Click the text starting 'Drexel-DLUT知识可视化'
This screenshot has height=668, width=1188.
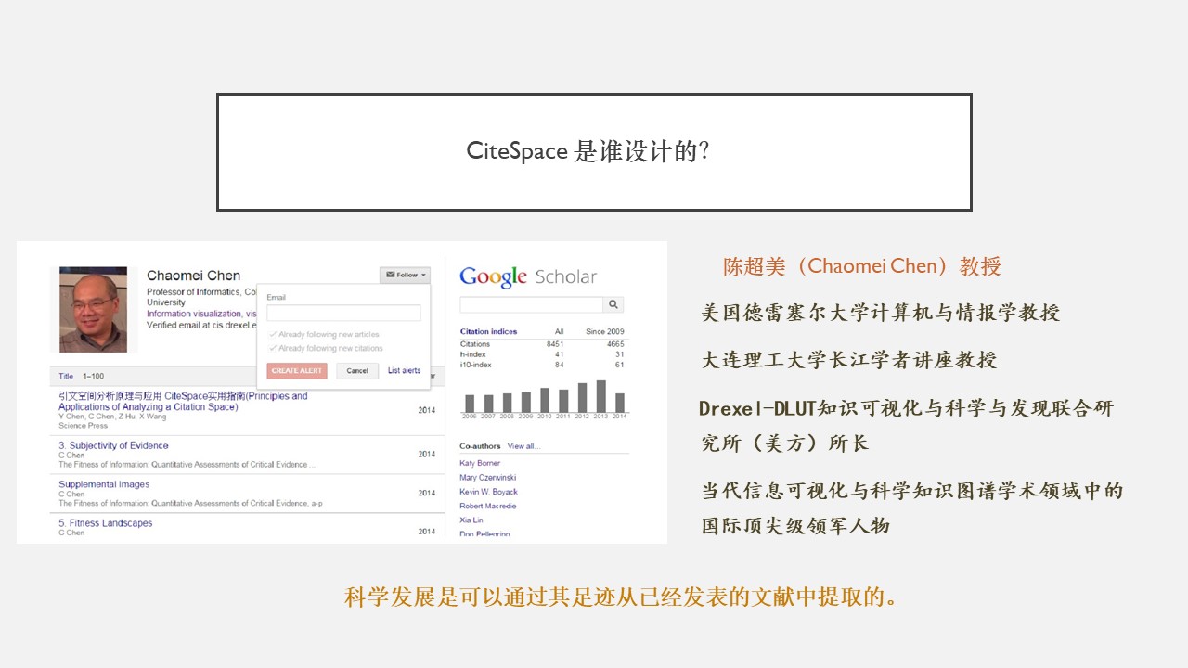tap(907, 425)
